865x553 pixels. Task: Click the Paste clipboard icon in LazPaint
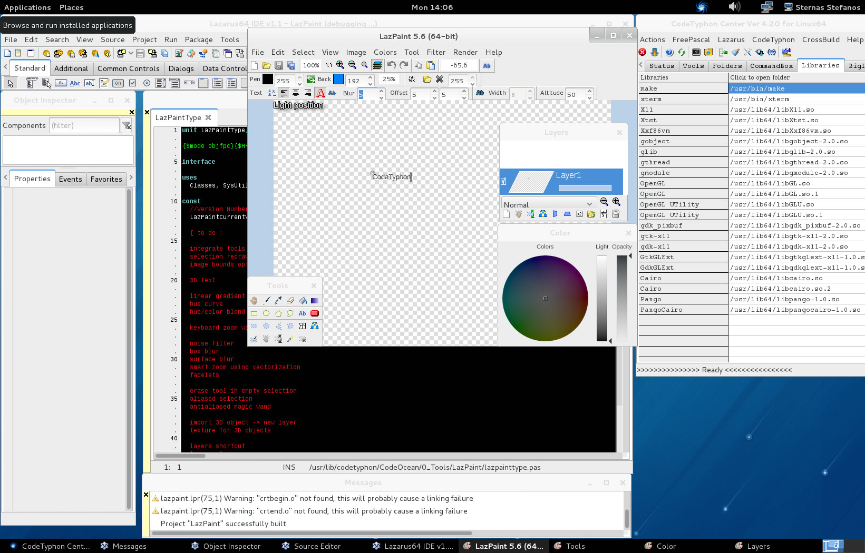(431, 65)
